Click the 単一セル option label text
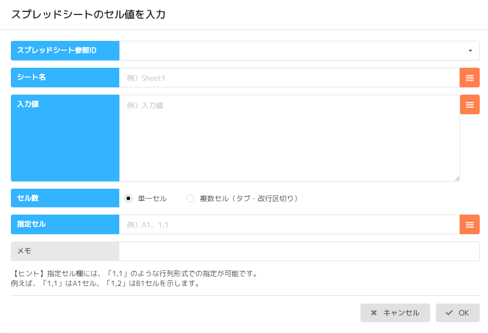The height and width of the screenshot is (333, 488). pyautogui.click(x=152, y=198)
